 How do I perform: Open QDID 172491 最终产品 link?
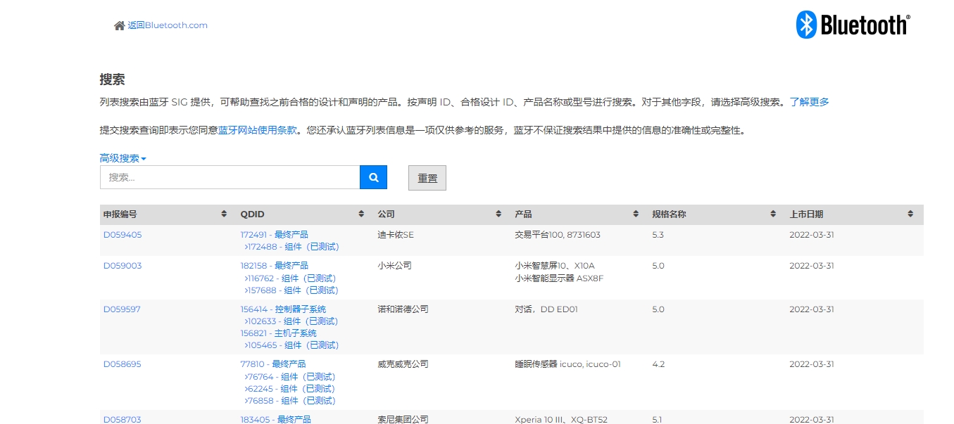pos(274,235)
